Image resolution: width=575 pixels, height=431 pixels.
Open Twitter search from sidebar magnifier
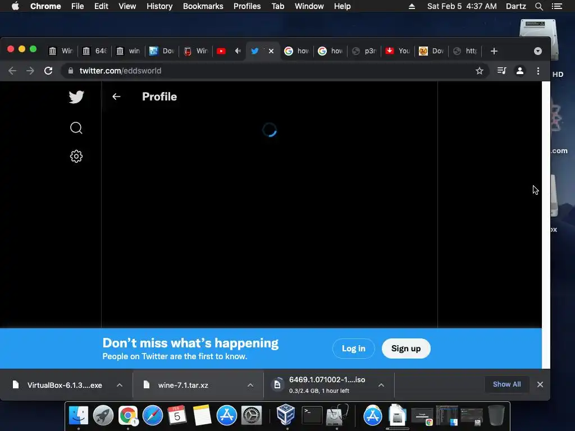tap(76, 128)
